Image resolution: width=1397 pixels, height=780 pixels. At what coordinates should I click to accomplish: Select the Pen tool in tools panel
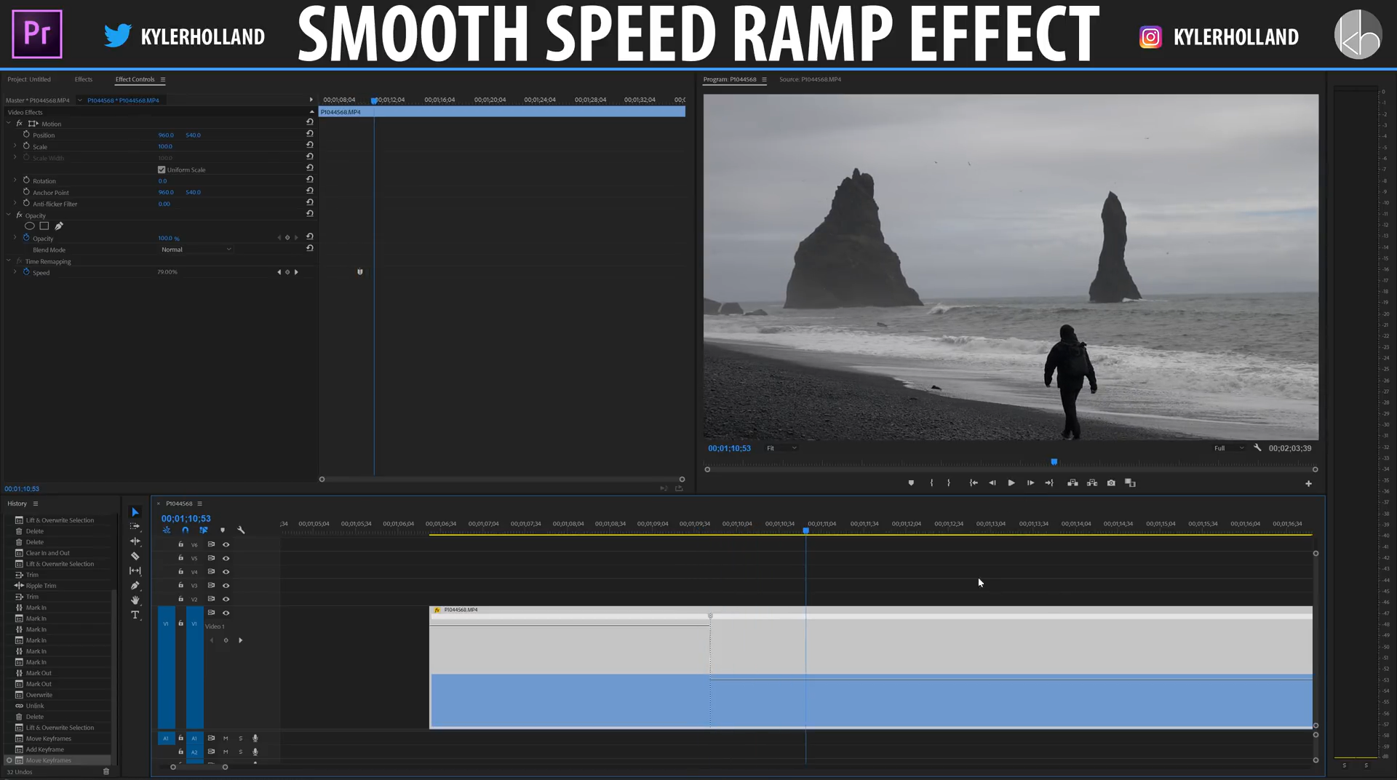pos(135,585)
